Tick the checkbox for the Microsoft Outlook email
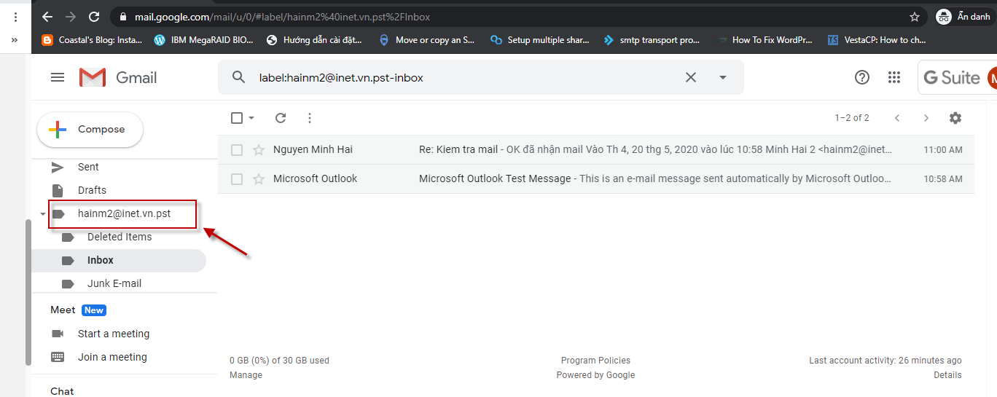 (237, 178)
